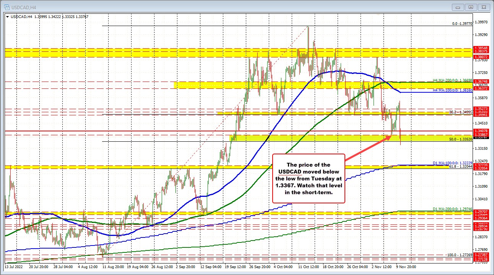Click the H4 MA:200:0:0: 1.36698 label

[453, 80]
